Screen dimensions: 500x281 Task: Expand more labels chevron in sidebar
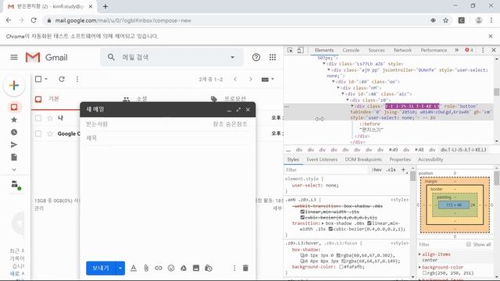point(14,169)
